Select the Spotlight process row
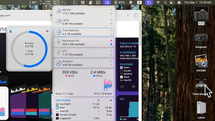This screenshot has height=121, width=215. coord(84,104)
